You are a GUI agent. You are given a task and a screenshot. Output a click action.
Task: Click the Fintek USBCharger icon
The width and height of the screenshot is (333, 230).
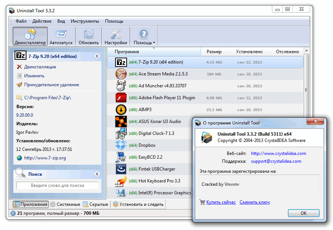[121, 169]
